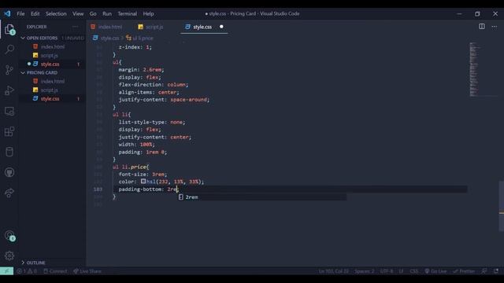The width and height of the screenshot is (504, 283).
Task: Click Prettier in the status bar
Action: pos(464,271)
